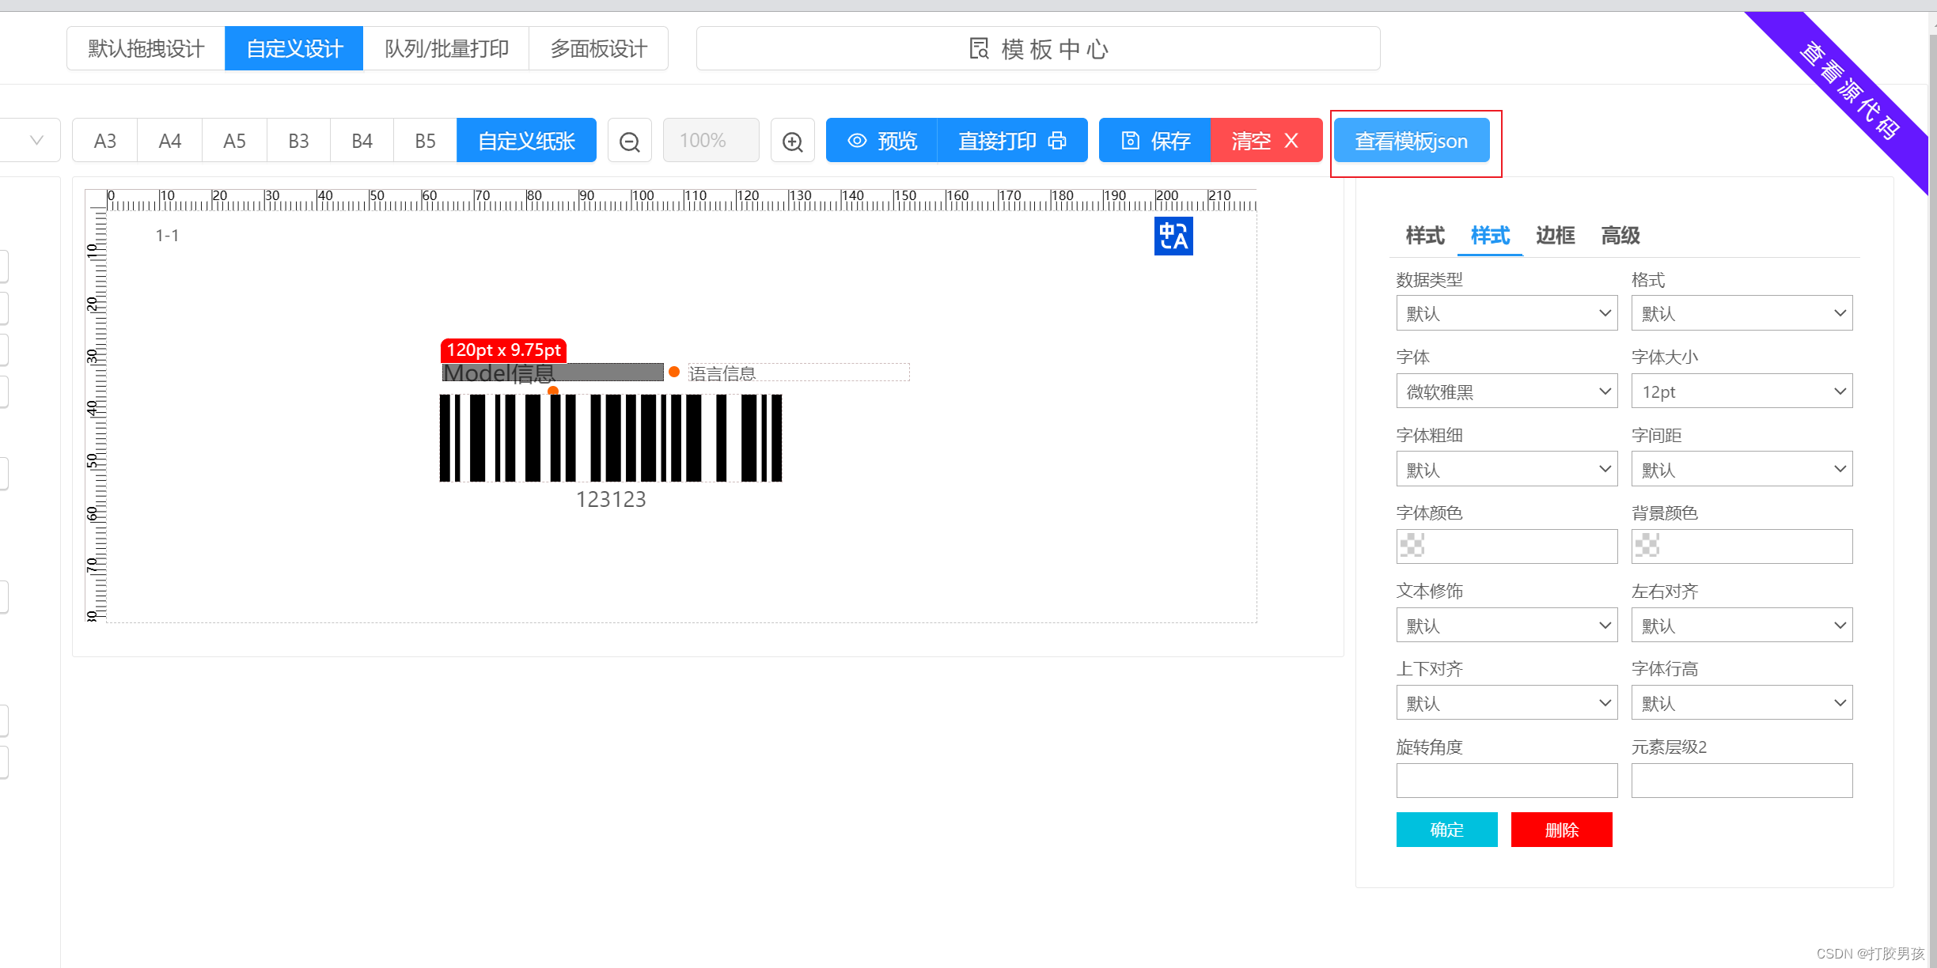The width and height of the screenshot is (1937, 968).
Task: Click the template center document icon
Action: point(979,49)
